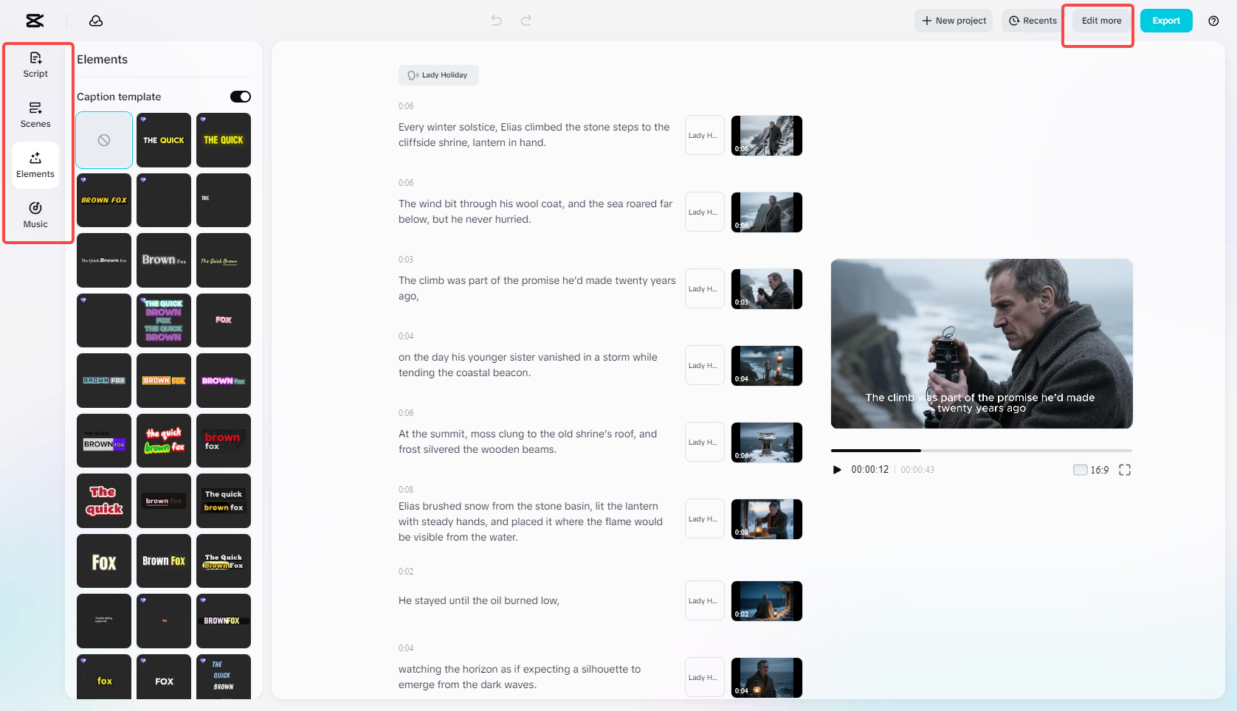The height and width of the screenshot is (711, 1237).
Task: Open the 16:9 aspect ratio selector
Action: coord(1098,469)
